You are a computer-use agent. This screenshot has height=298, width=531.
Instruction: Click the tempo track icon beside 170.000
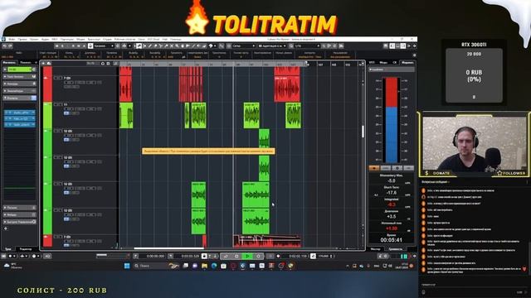(x=313, y=256)
